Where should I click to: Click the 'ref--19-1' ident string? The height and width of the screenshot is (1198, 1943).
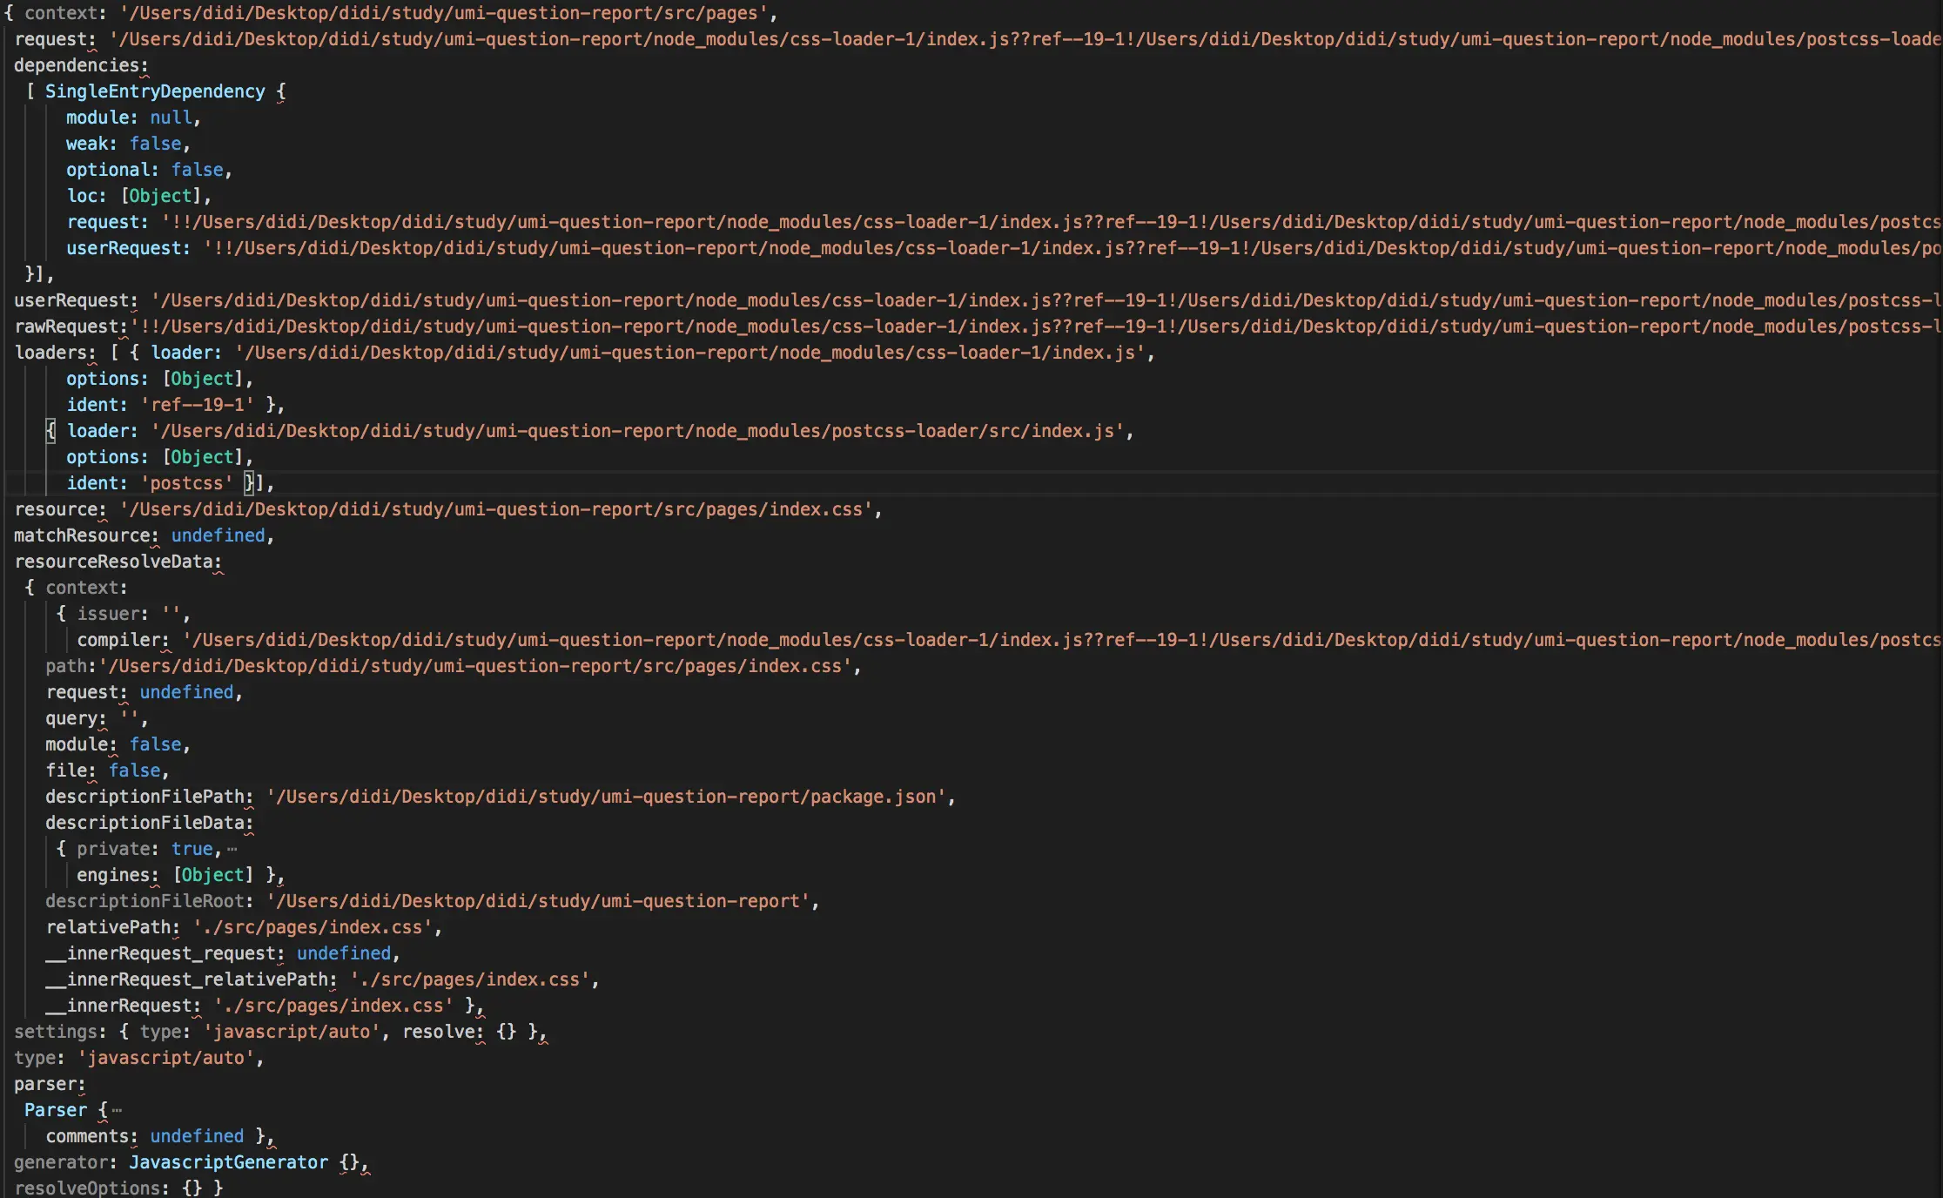tap(198, 405)
